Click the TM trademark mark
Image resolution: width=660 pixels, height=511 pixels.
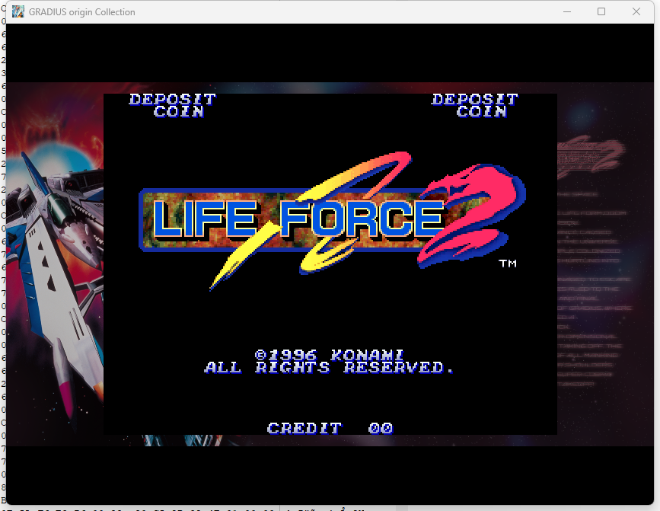pyautogui.click(x=508, y=263)
